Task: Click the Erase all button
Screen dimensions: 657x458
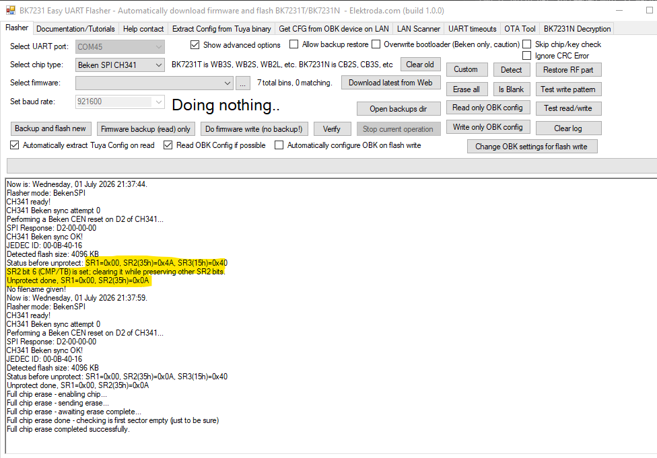Action: (466, 89)
